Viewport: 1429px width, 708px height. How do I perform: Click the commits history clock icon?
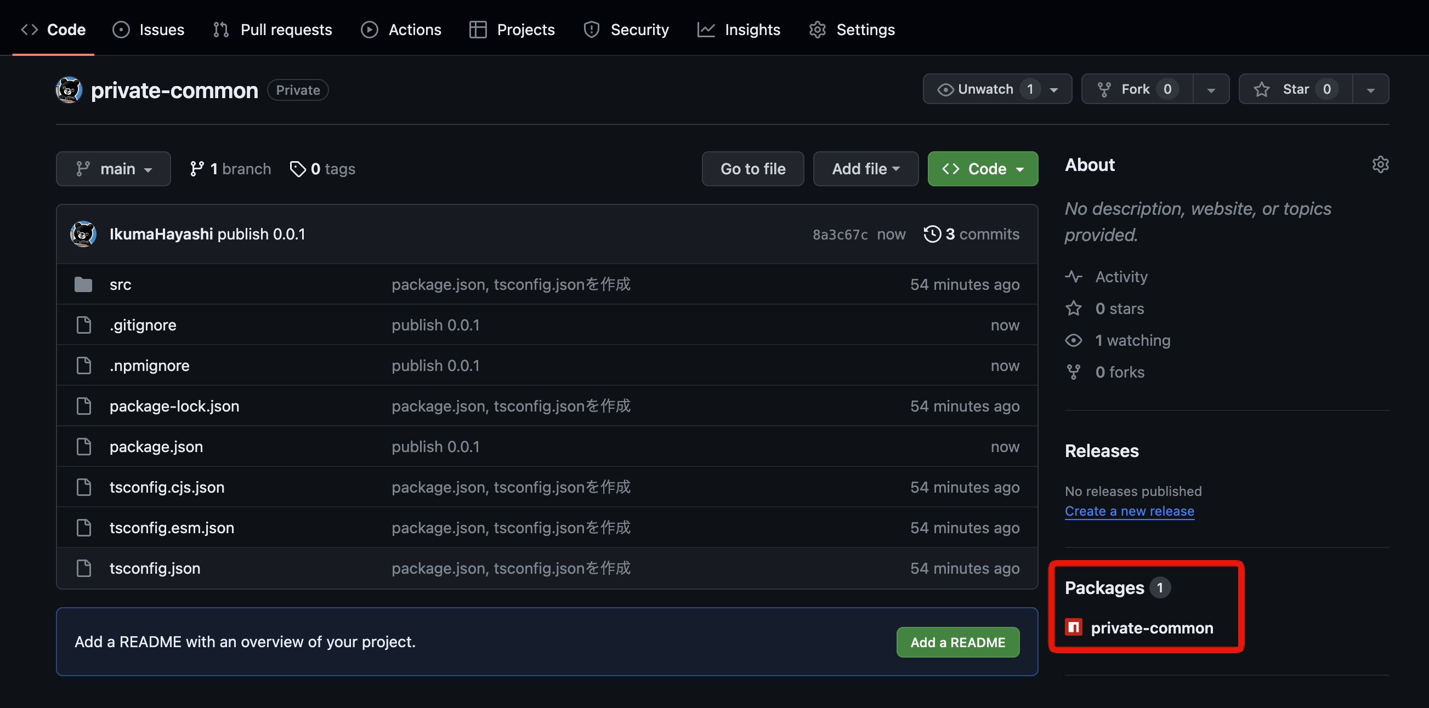click(932, 234)
